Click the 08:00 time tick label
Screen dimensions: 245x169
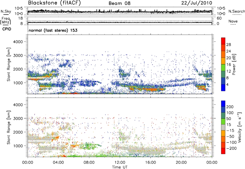tap(89, 163)
